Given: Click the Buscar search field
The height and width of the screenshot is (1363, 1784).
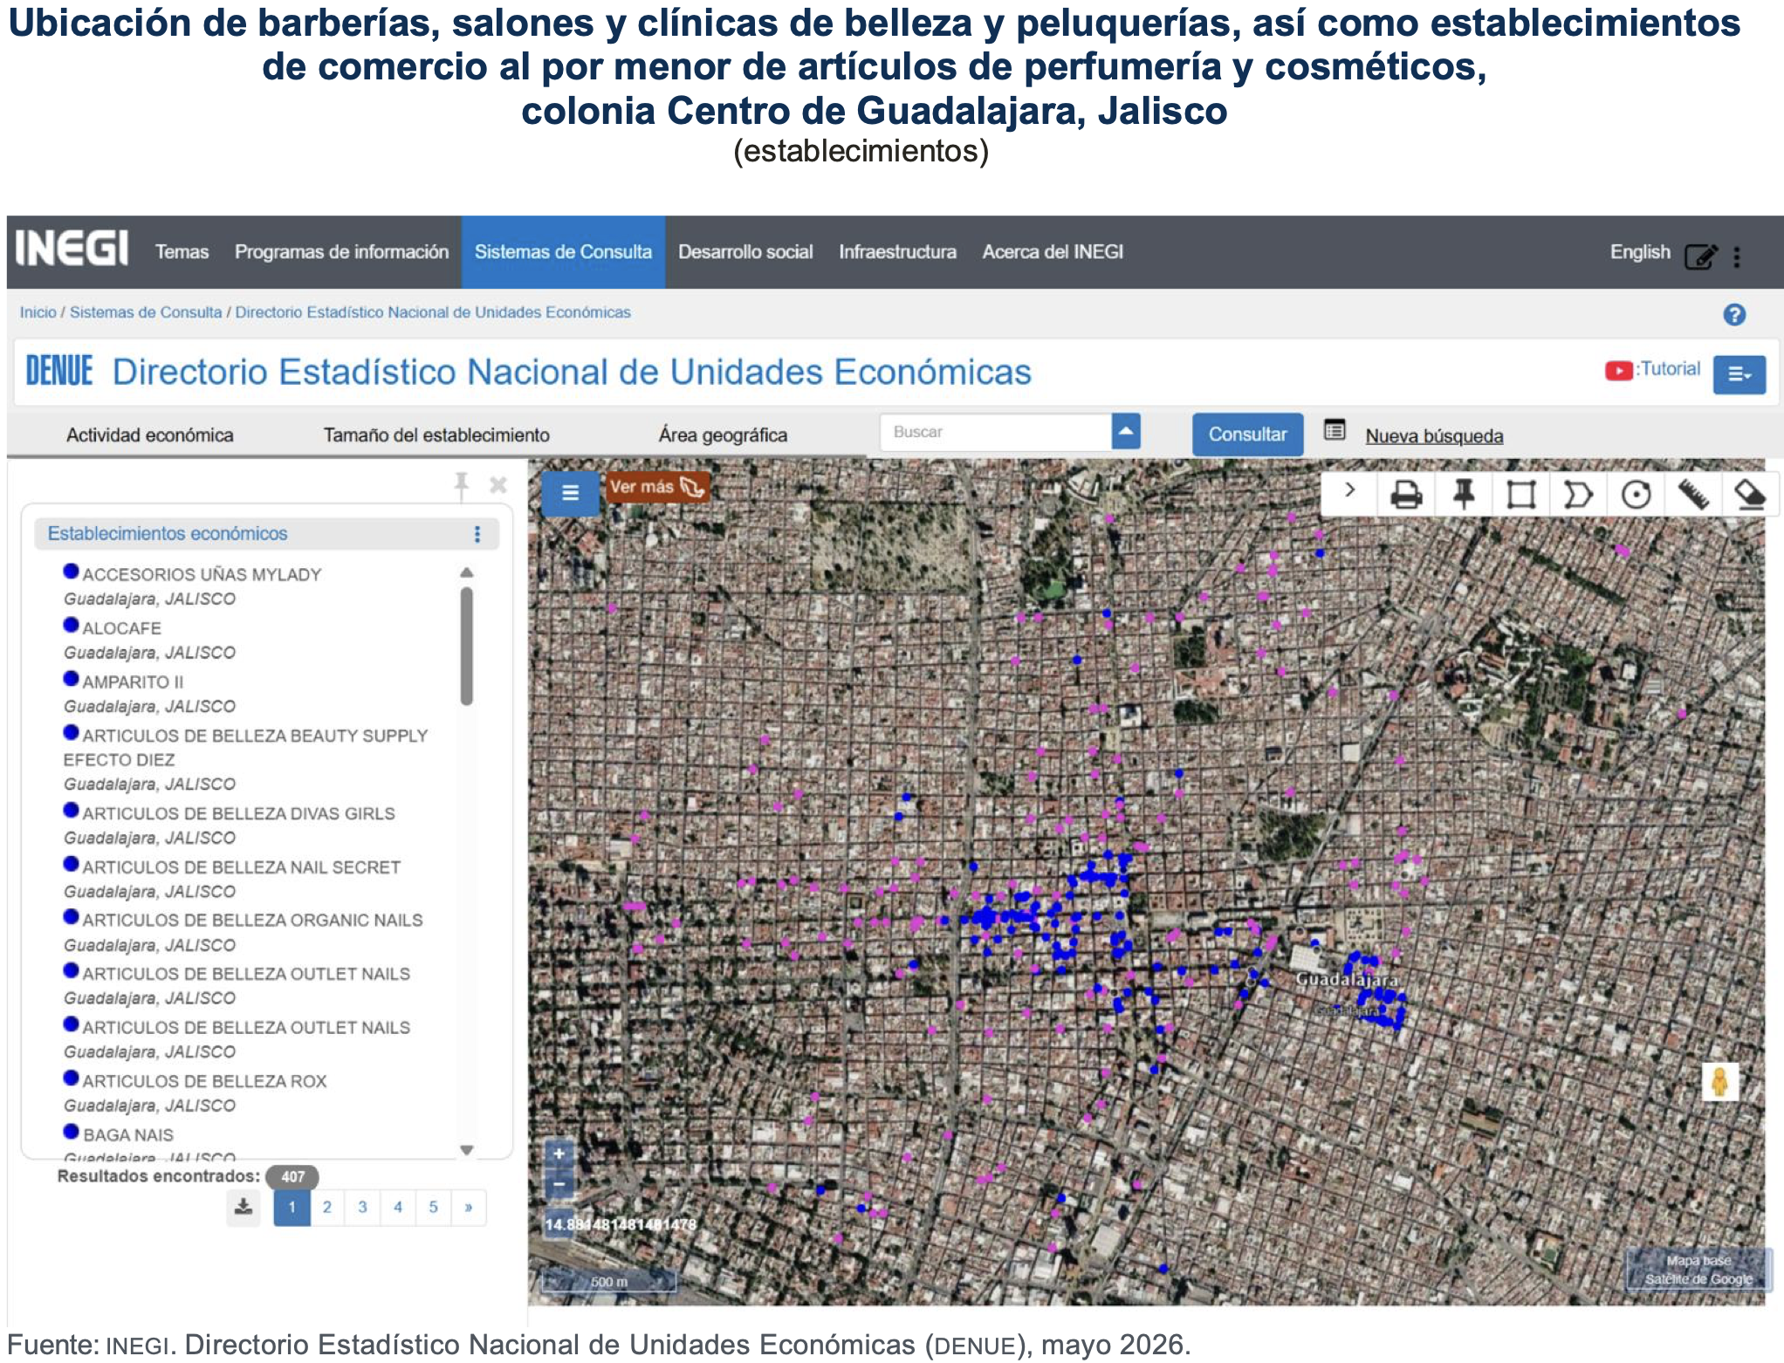Looking at the screenshot, I should pyautogui.click(x=996, y=432).
